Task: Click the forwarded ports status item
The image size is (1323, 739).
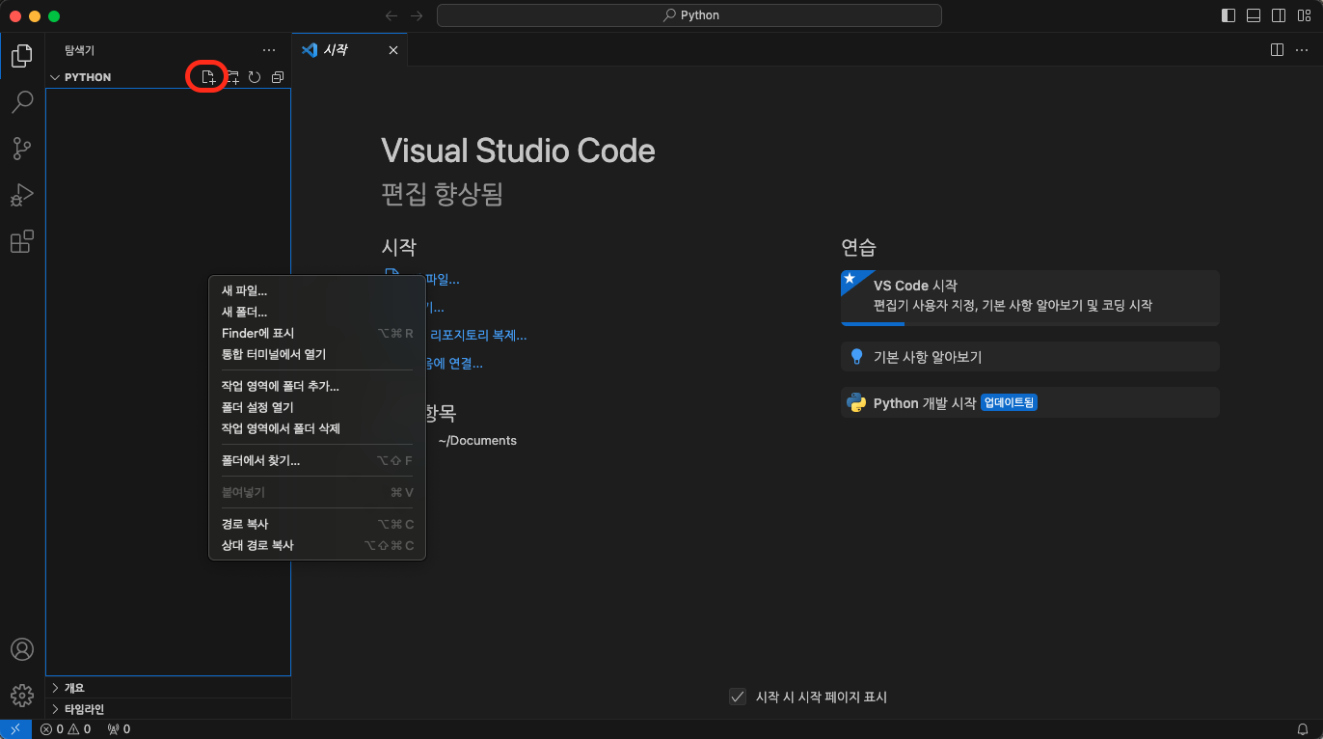Action: pyautogui.click(x=119, y=729)
